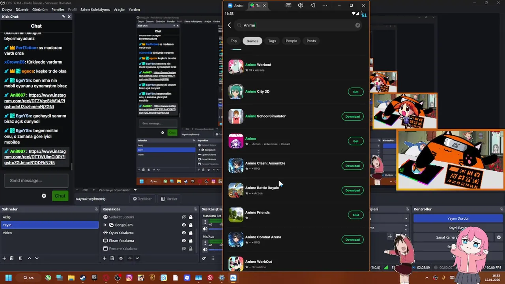Screen dimensions: 505x284
Task: Click the emulator volume speaker icon
Action: pyautogui.click(x=301, y=6)
